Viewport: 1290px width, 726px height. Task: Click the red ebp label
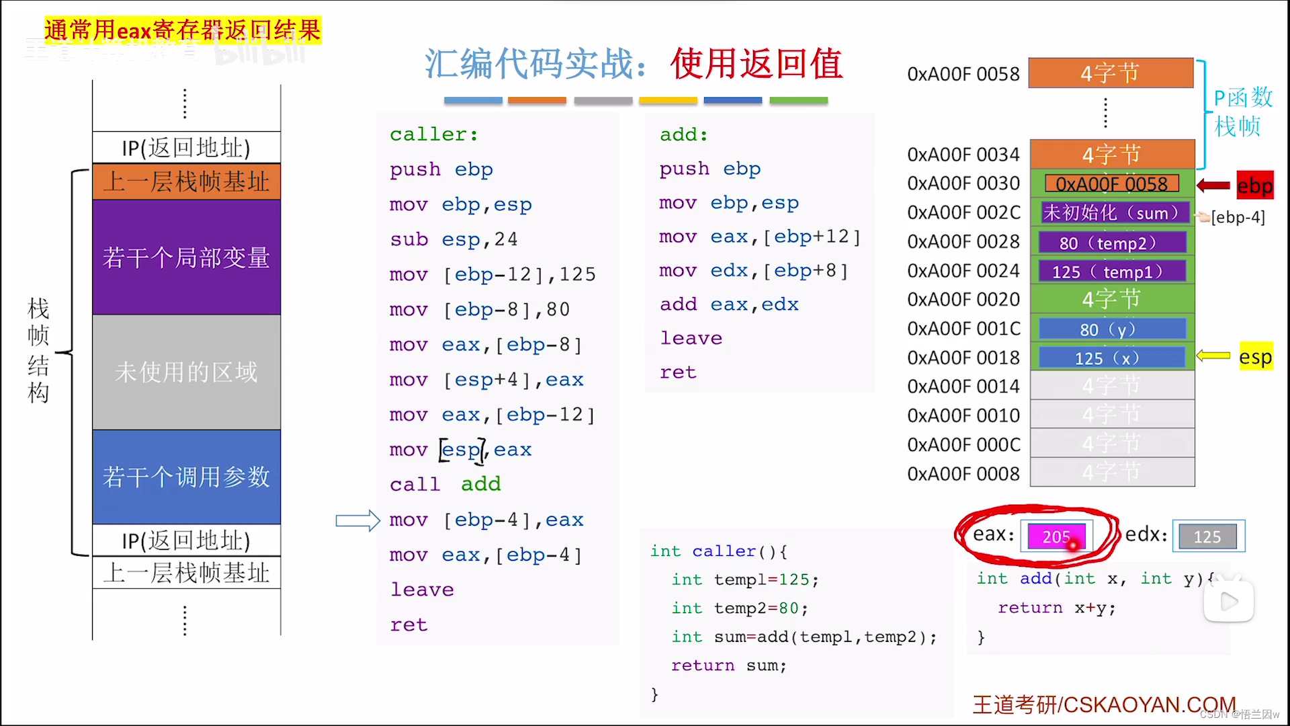1254,186
